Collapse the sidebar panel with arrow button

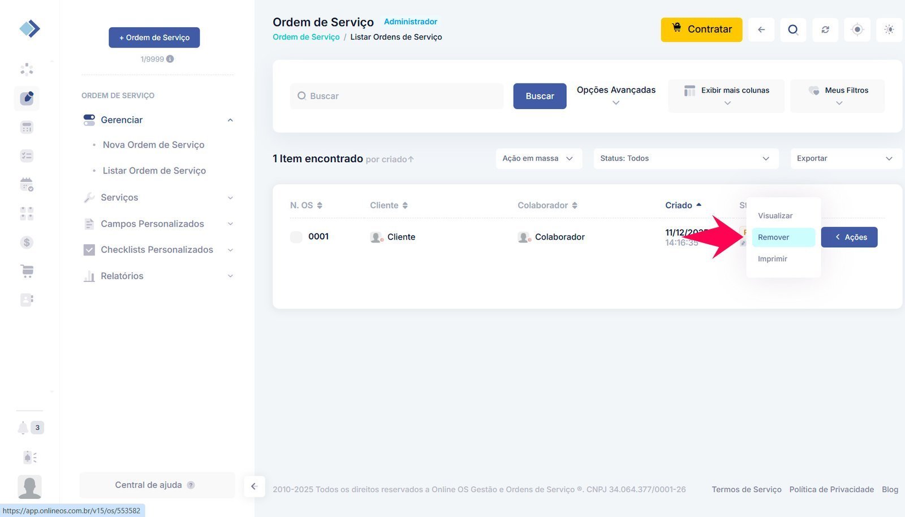tap(254, 486)
